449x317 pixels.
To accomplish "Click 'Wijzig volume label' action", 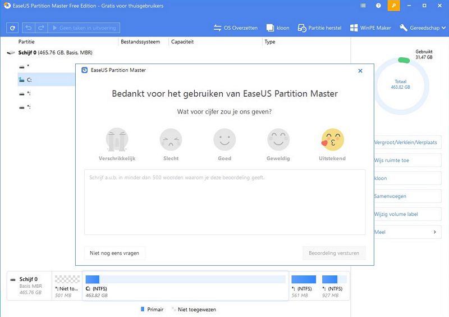I will coord(407,214).
